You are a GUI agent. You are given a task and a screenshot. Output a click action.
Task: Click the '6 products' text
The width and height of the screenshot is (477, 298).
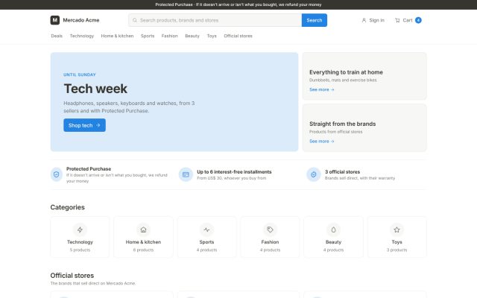point(143,250)
